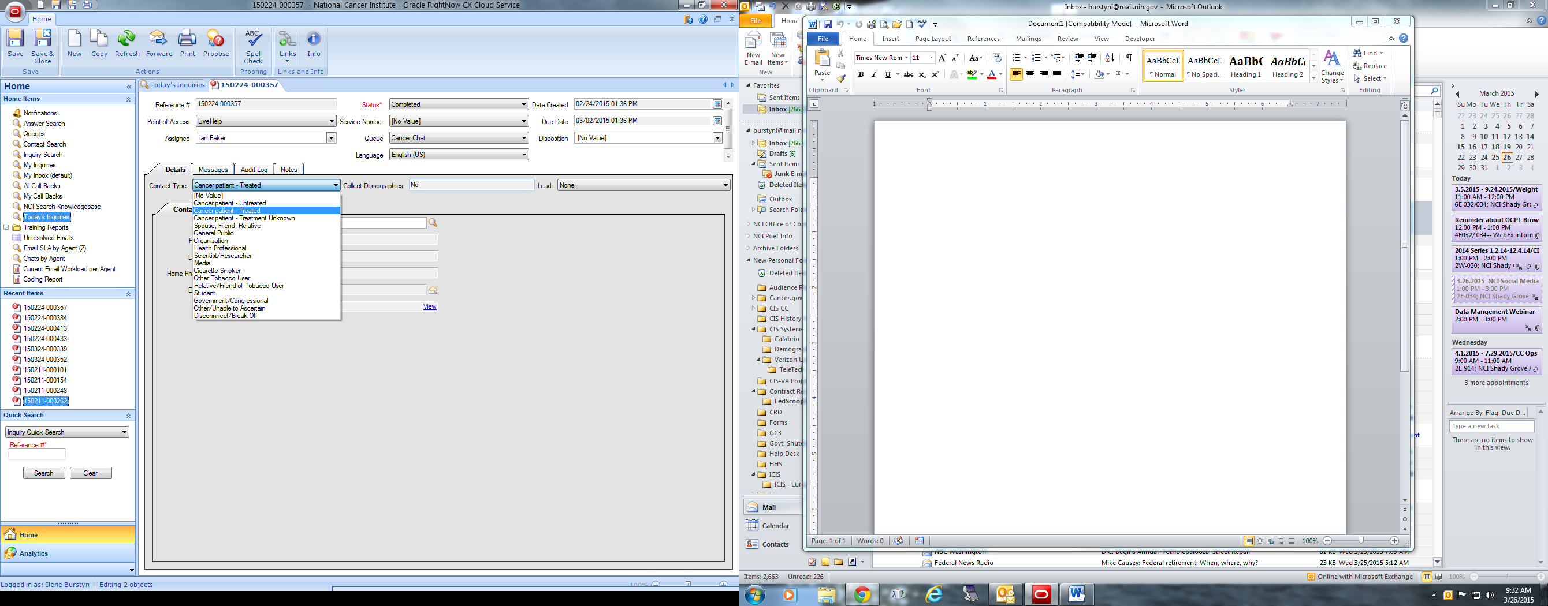1548x606 pixels.
Task: Click New E-mail in Outlook
Action: tap(754, 48)
